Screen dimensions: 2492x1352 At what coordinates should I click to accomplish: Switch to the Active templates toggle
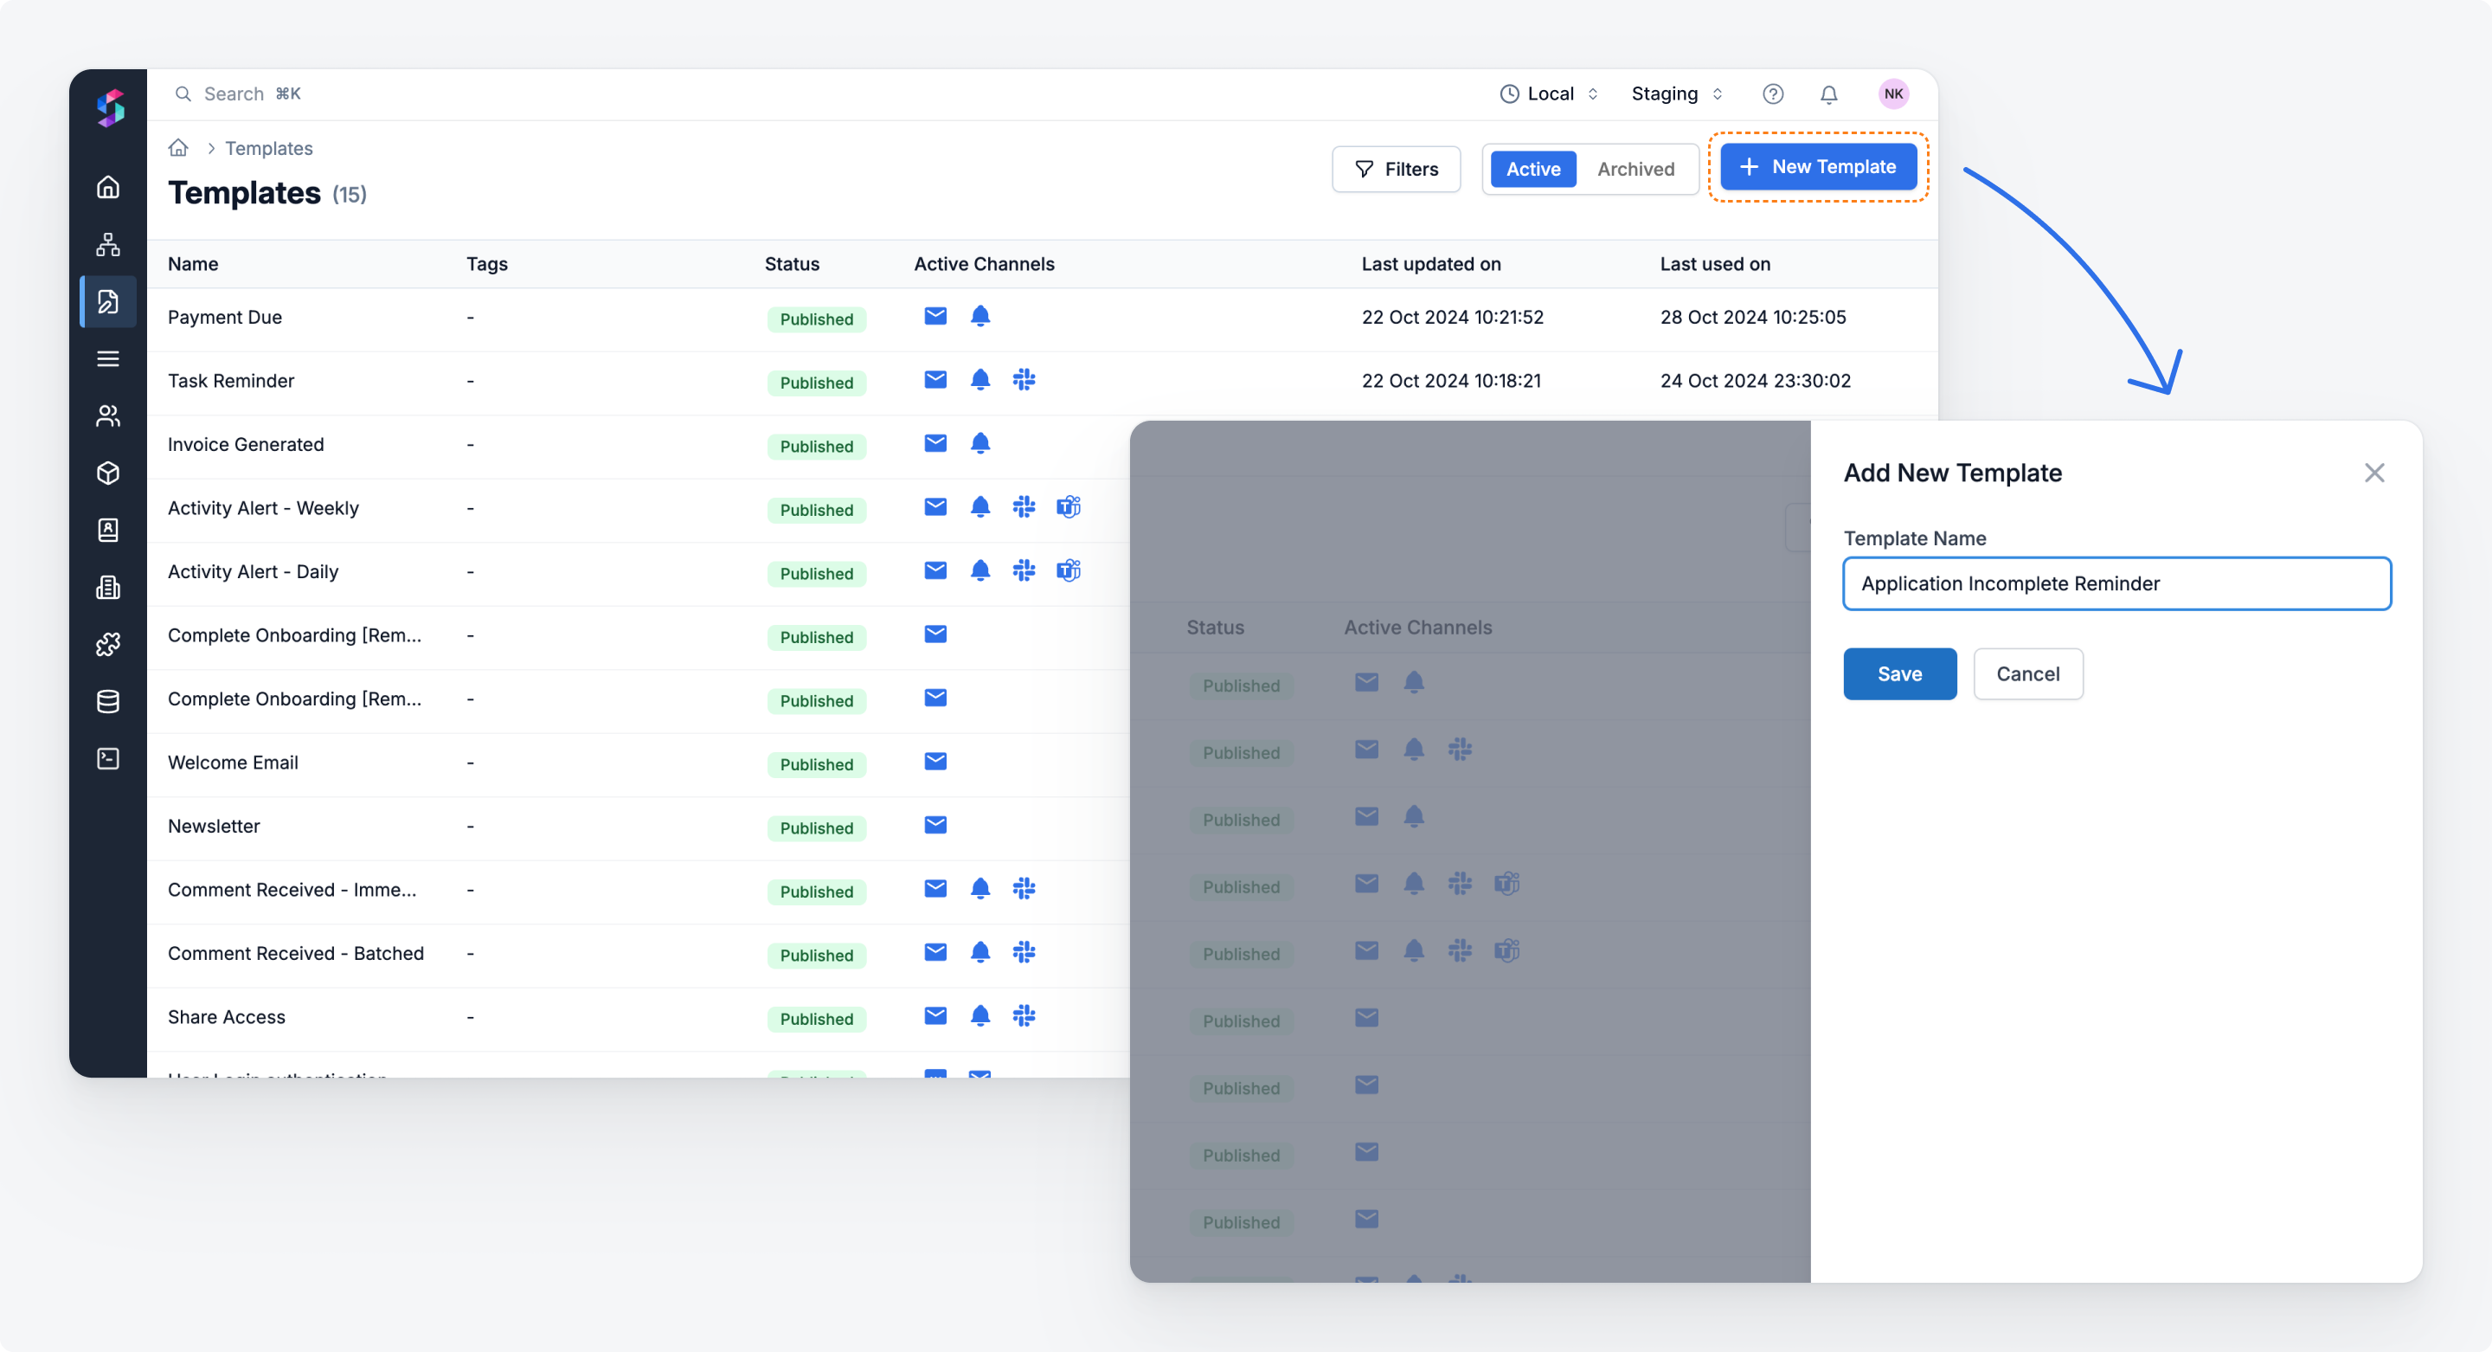coord(1532,170)
